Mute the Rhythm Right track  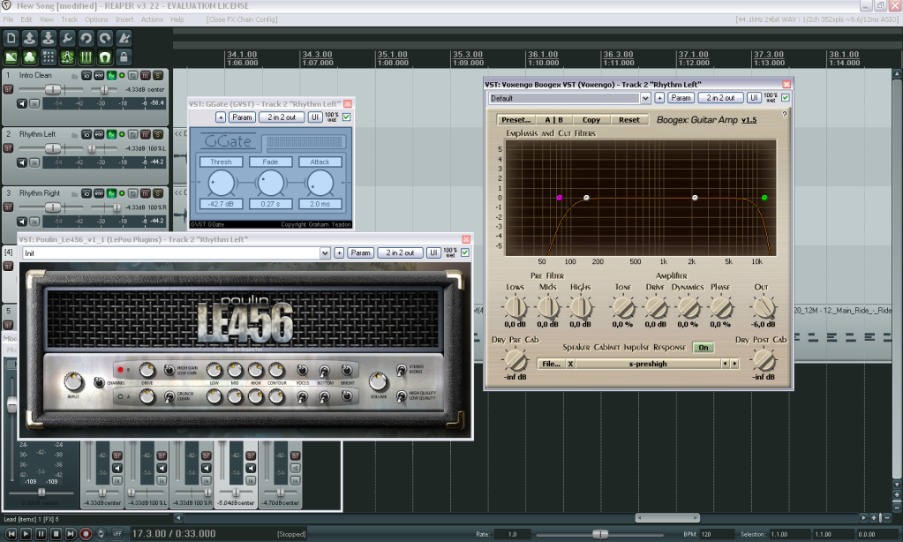(x=145, y=193)
